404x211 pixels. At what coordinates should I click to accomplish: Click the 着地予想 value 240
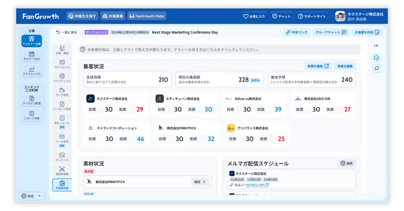click(x=347, y=80)
